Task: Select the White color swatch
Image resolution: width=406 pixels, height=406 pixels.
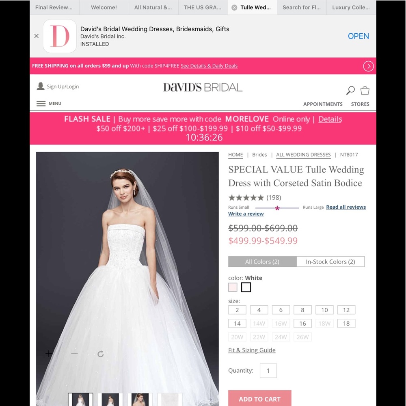Action: (246, 287)
